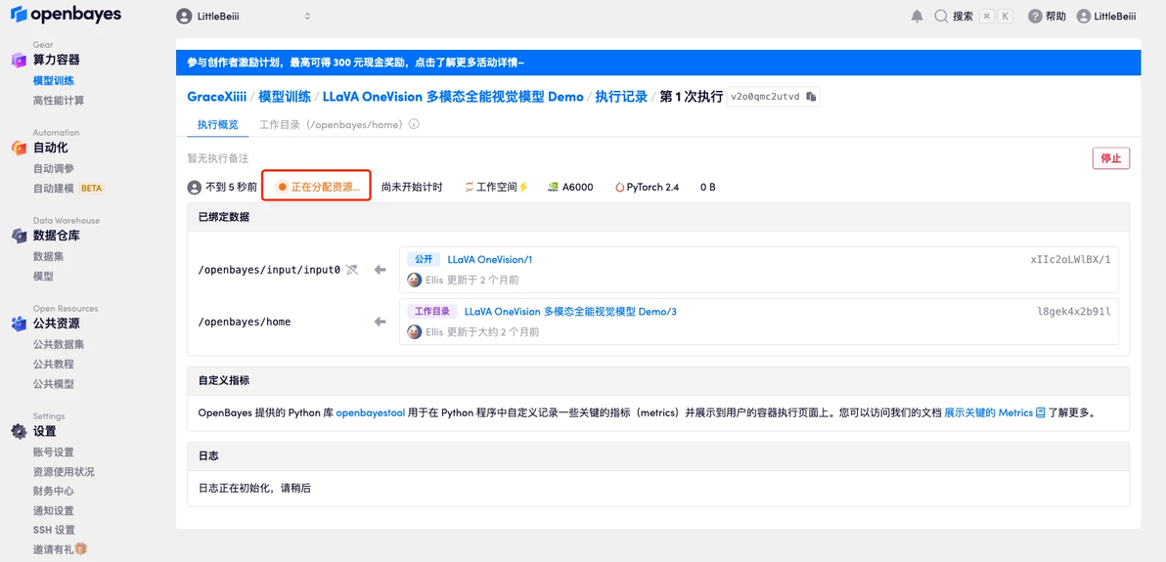This screenshot has width=1166, height=562.
Task: Click the orange status dot for 正在分配资源
Action: [x=282, y=188]
